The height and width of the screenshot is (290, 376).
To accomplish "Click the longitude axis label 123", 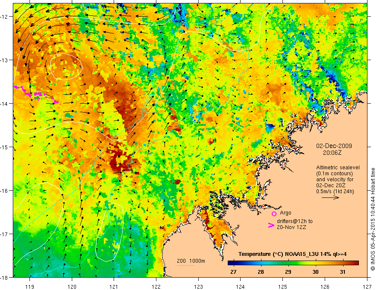I will coord(198,287).
